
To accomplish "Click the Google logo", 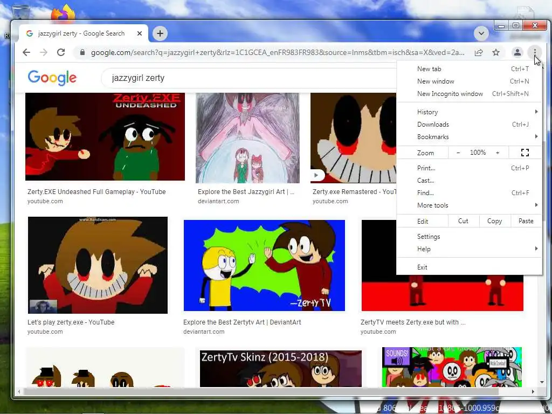I will (x=52, y=78).
